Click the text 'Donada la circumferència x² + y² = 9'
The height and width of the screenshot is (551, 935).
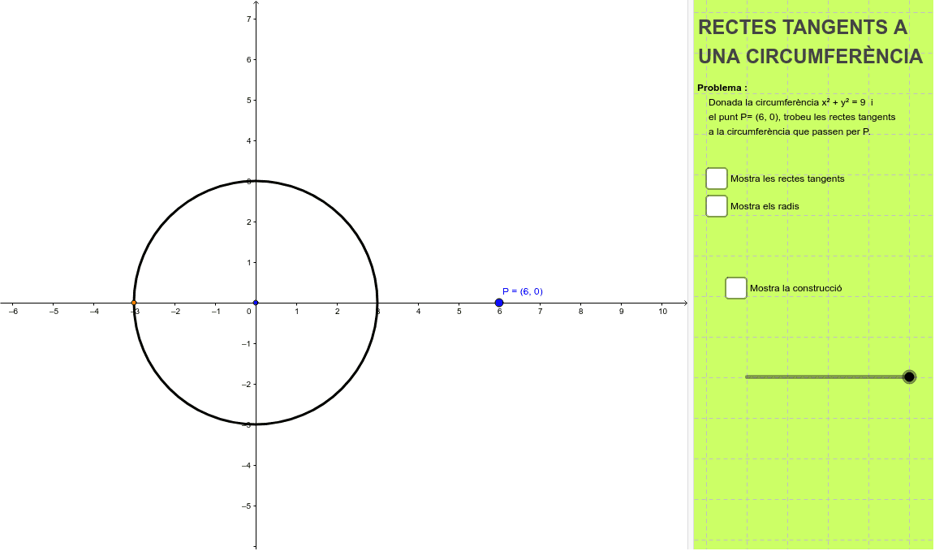(x=787, y=102)
